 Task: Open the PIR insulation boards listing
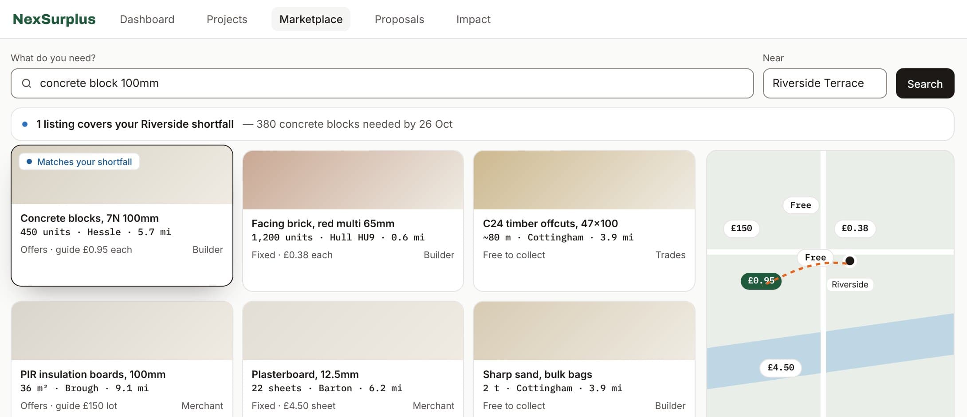(x=122, y=359)
